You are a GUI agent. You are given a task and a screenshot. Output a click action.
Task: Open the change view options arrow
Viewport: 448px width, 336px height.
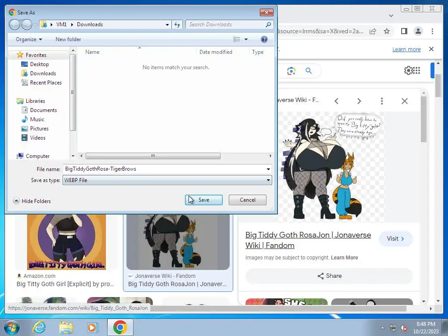coord(246,39)
